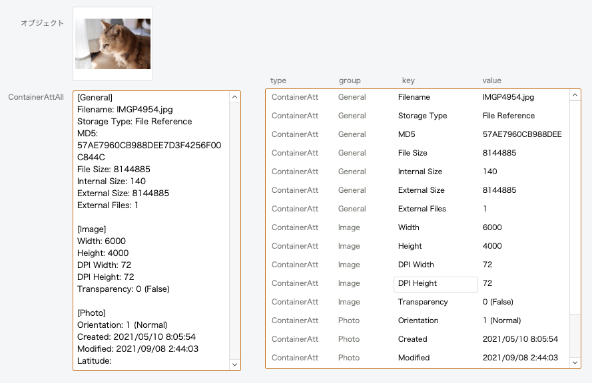Click the Latitude: line in text area
Viewport: 592px width, 383px height.
tap(94, 361)
